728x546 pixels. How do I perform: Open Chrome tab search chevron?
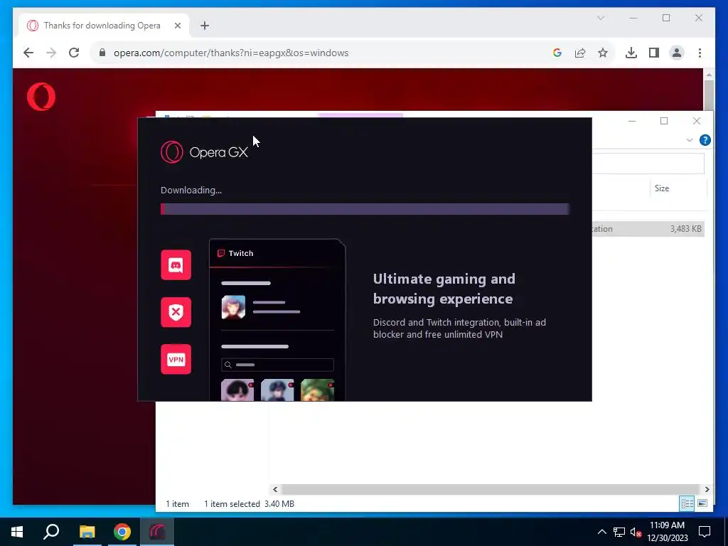coord(600,18)
